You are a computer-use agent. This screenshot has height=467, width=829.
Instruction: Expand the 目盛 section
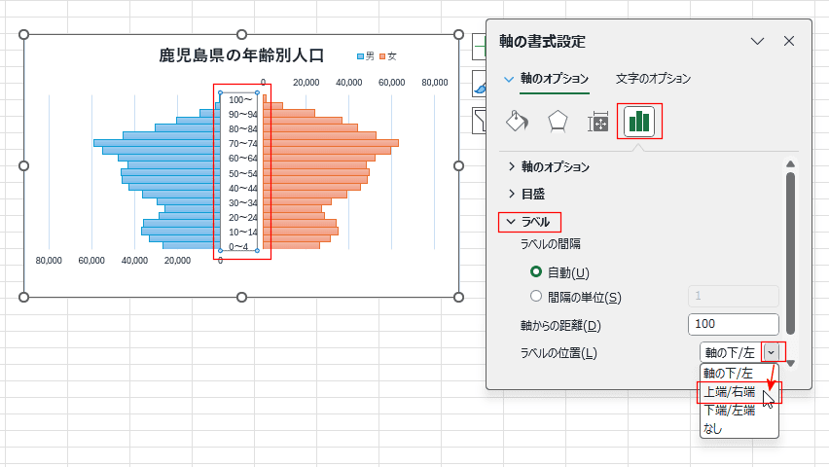[x=526, y=195]
